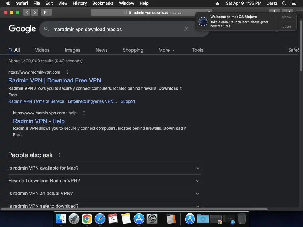Open the Help menu
303x227 pixels.
coord(144,3)
